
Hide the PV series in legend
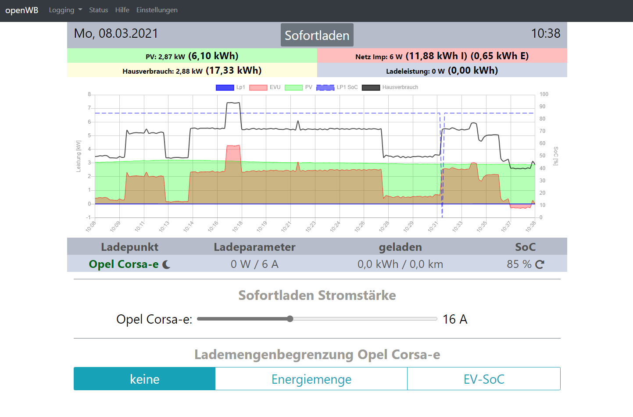293,88
